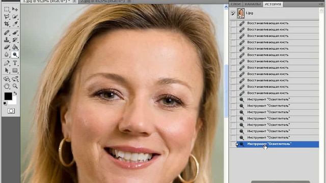Click the canvas vertical scrollbar thumb

tap(226, 91)
